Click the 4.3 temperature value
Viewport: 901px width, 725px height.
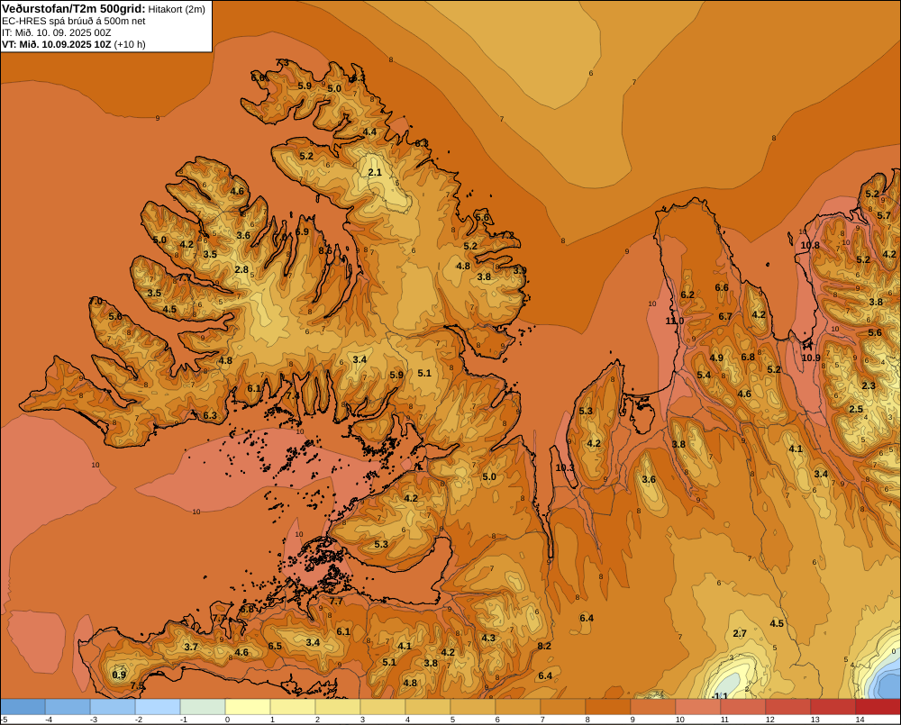point(488,638)
